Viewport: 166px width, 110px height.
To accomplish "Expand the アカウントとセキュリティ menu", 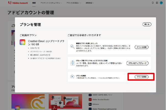I will 51,3.
